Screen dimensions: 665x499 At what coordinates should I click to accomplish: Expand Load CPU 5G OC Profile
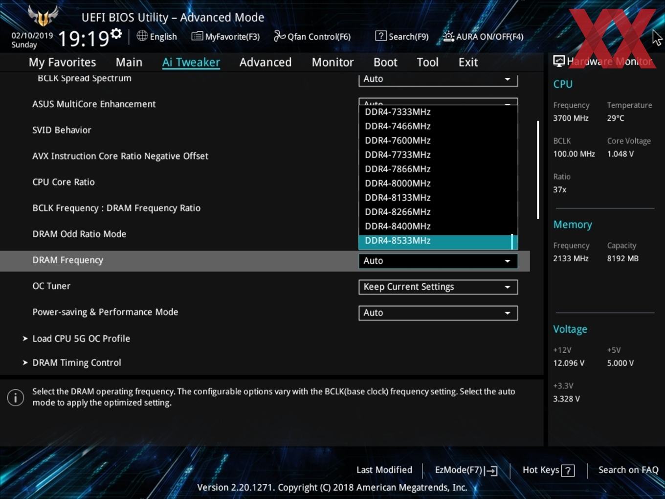click(x=81, y=339)
